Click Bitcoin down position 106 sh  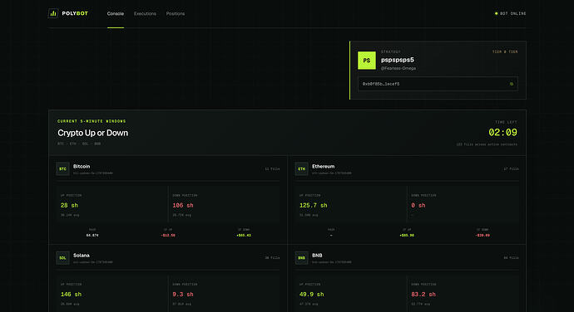183,206
